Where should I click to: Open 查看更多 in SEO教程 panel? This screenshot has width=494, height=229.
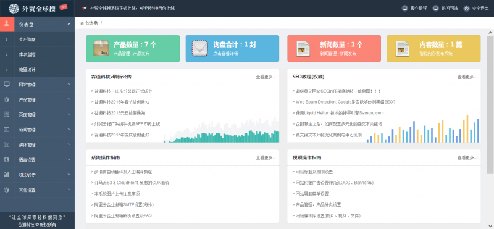(467, 77)
